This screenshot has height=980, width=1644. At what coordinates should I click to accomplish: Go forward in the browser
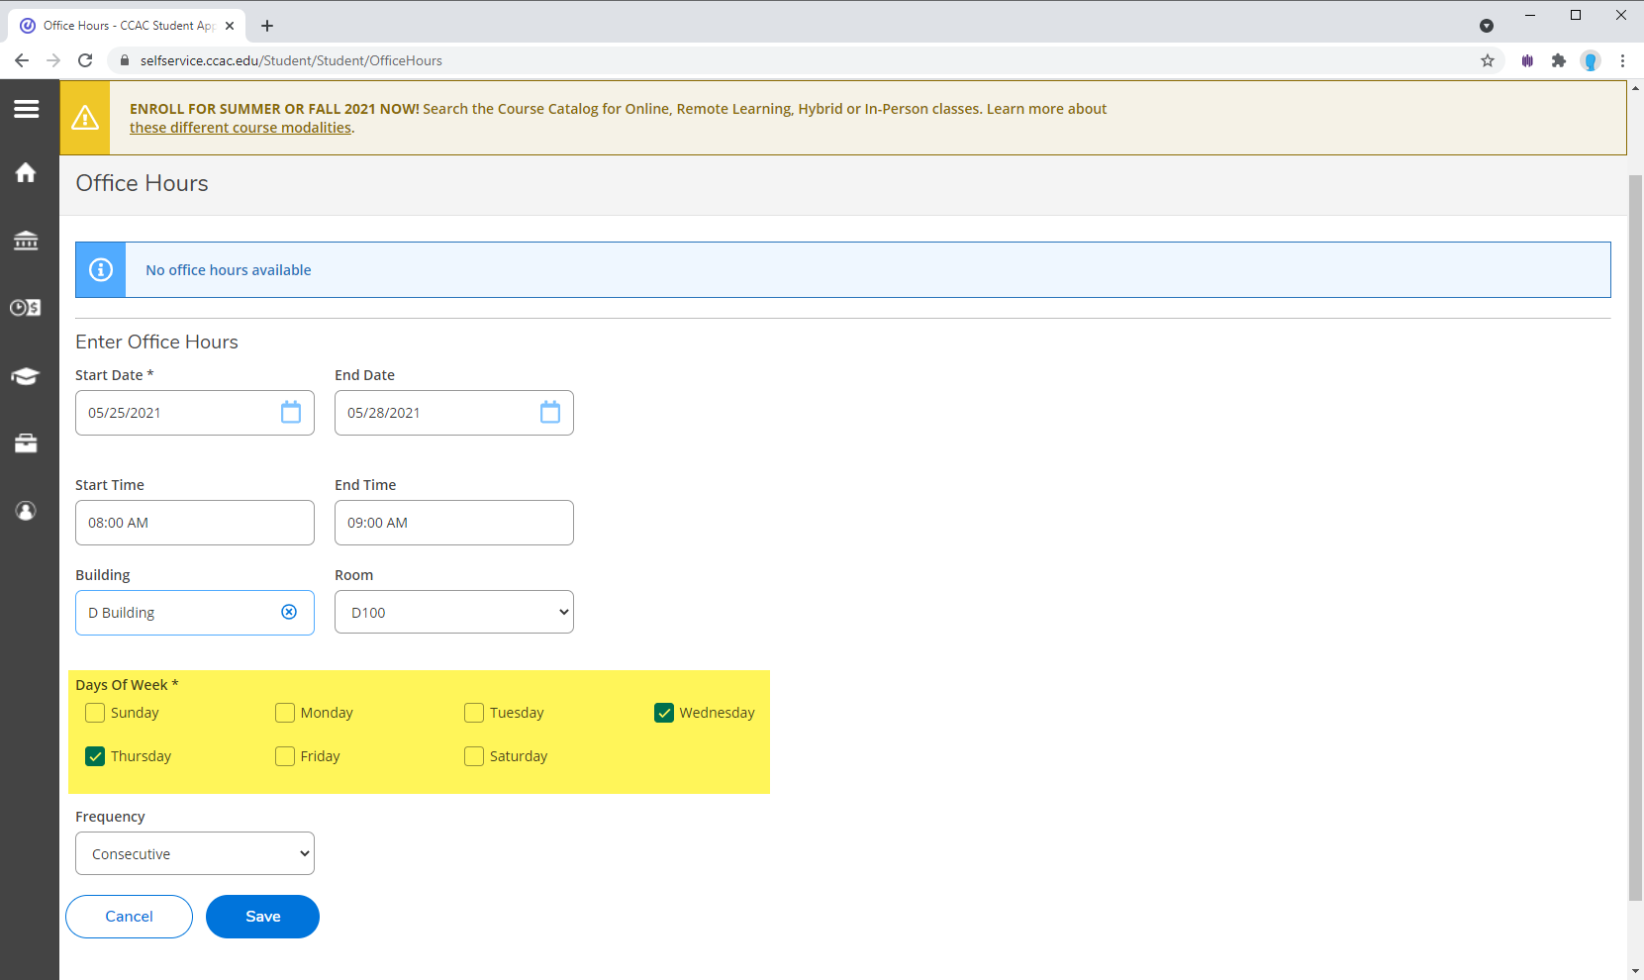(x=53, y=60)
